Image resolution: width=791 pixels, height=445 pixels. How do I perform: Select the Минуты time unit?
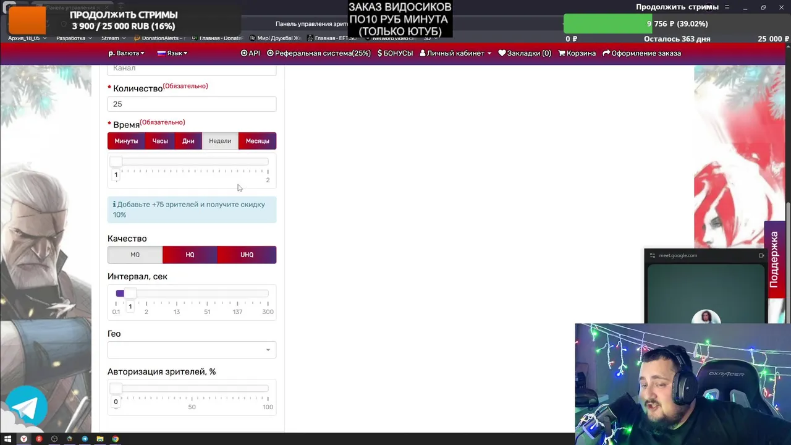coord(126,141)
